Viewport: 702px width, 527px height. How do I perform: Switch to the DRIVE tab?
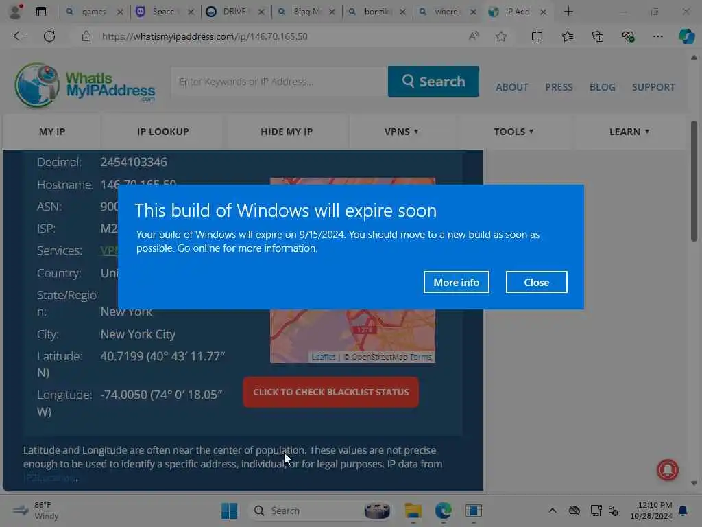point(234,12)
